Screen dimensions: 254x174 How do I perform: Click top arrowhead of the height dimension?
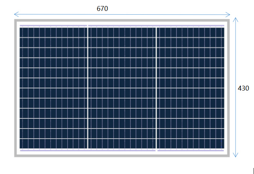pyautogui.click(x=236, y=19)
